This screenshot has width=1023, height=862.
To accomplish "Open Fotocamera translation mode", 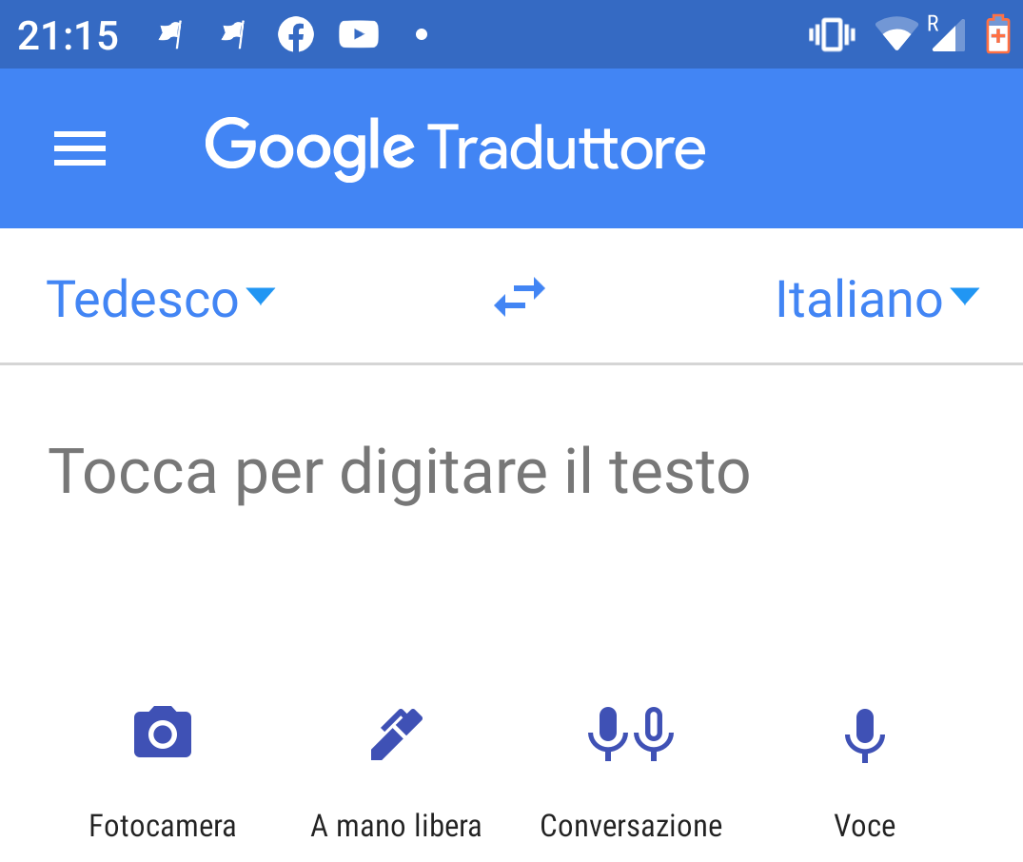I will pyautogui.click(x=163, y=733).
